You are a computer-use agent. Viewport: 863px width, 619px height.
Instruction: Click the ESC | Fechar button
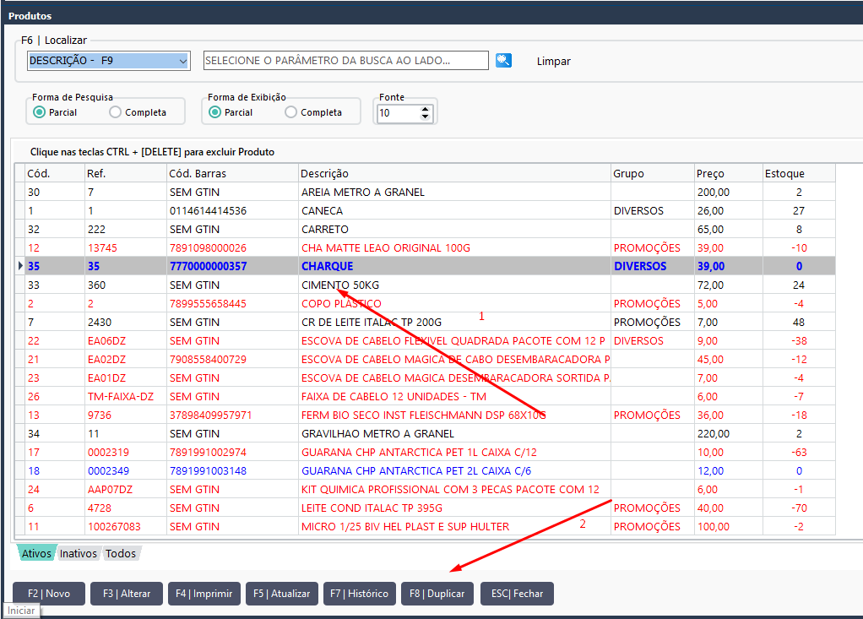pos(517,594)
